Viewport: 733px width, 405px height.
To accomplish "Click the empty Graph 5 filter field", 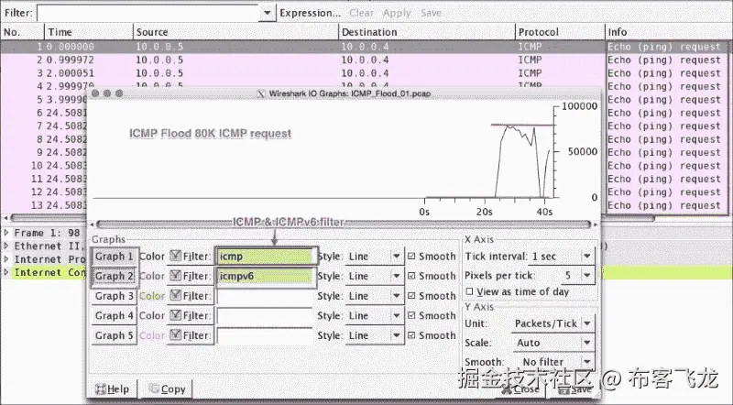I will pyautogui.click(x=265, y=335).
